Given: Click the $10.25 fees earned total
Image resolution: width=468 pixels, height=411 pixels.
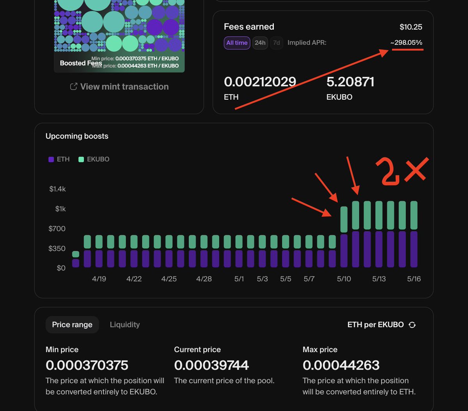Looking at the screenshot, I should point(411,27).
